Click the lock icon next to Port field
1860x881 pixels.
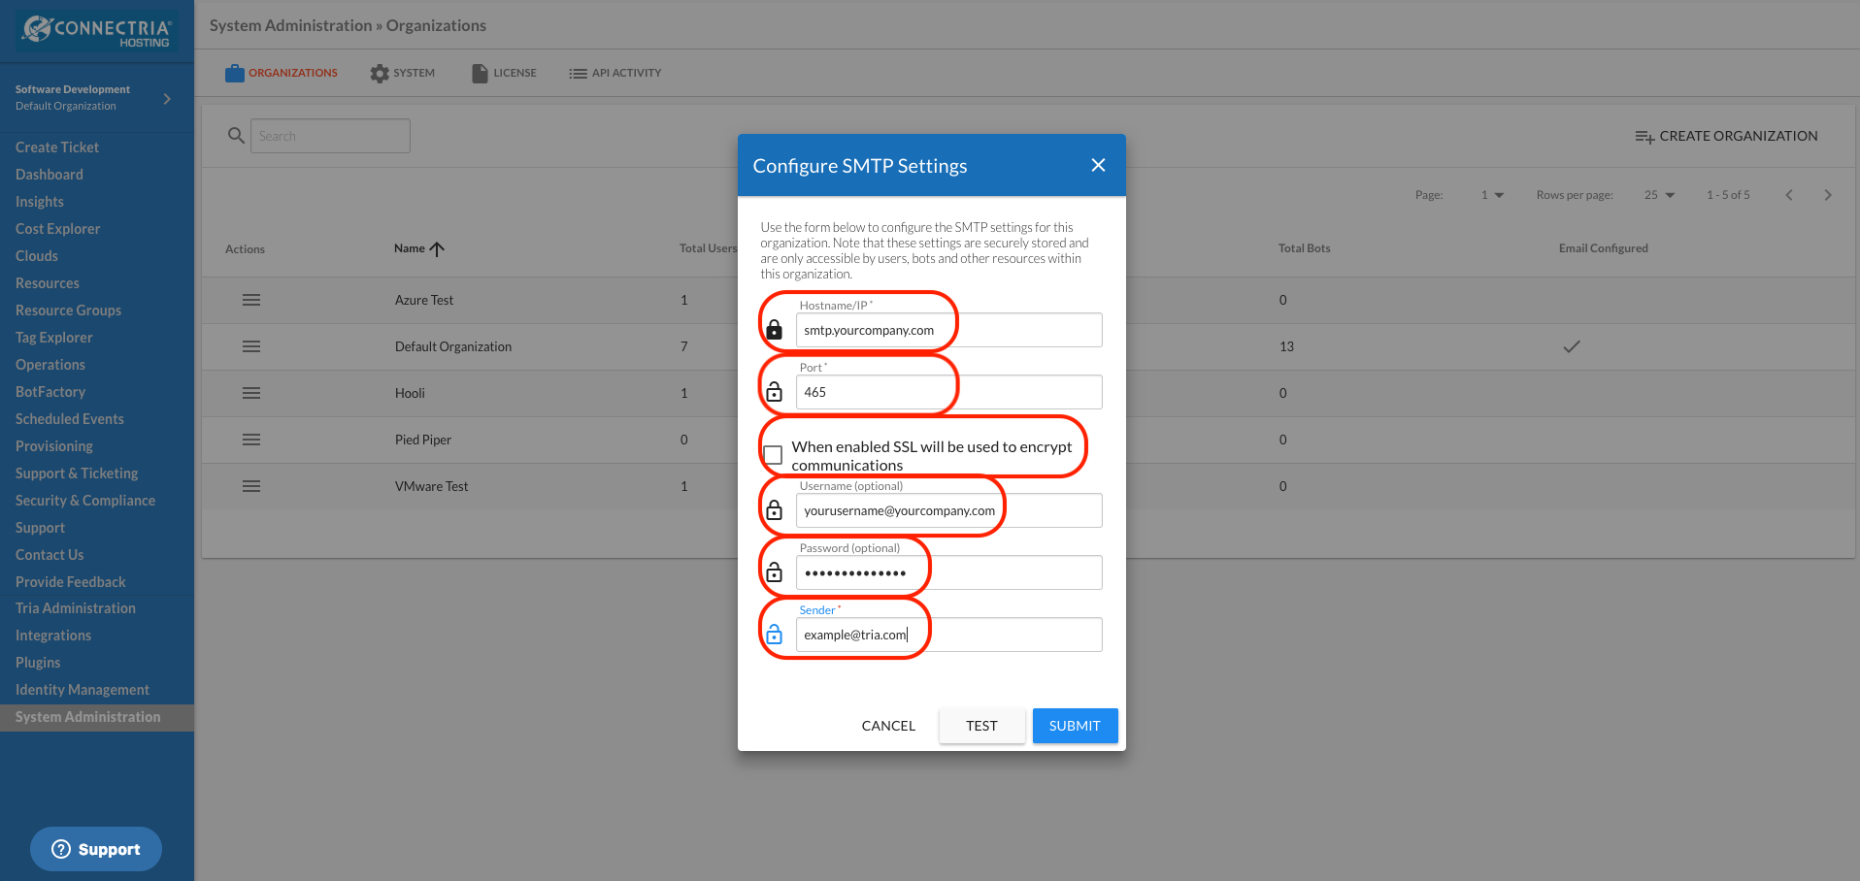(774, 392)
